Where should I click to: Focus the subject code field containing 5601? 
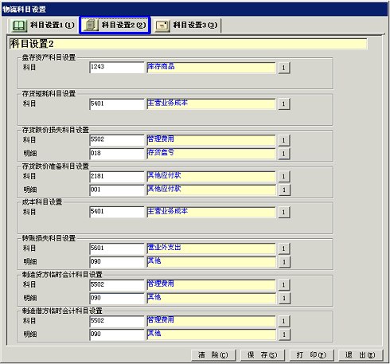(117, 249)
